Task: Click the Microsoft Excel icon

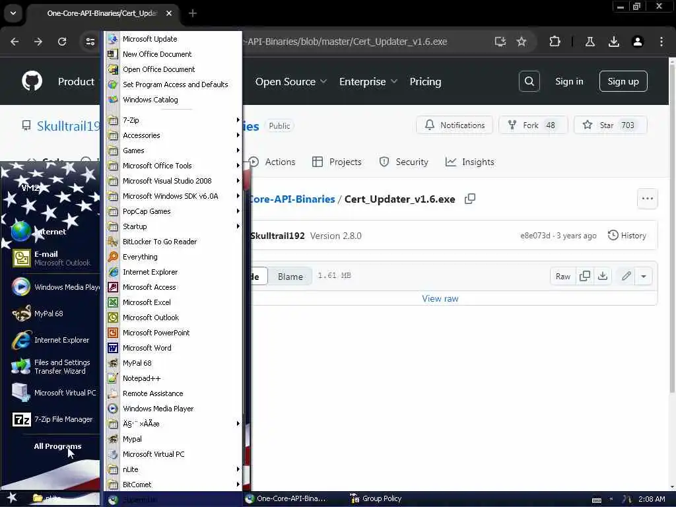Action: [113, 302]
